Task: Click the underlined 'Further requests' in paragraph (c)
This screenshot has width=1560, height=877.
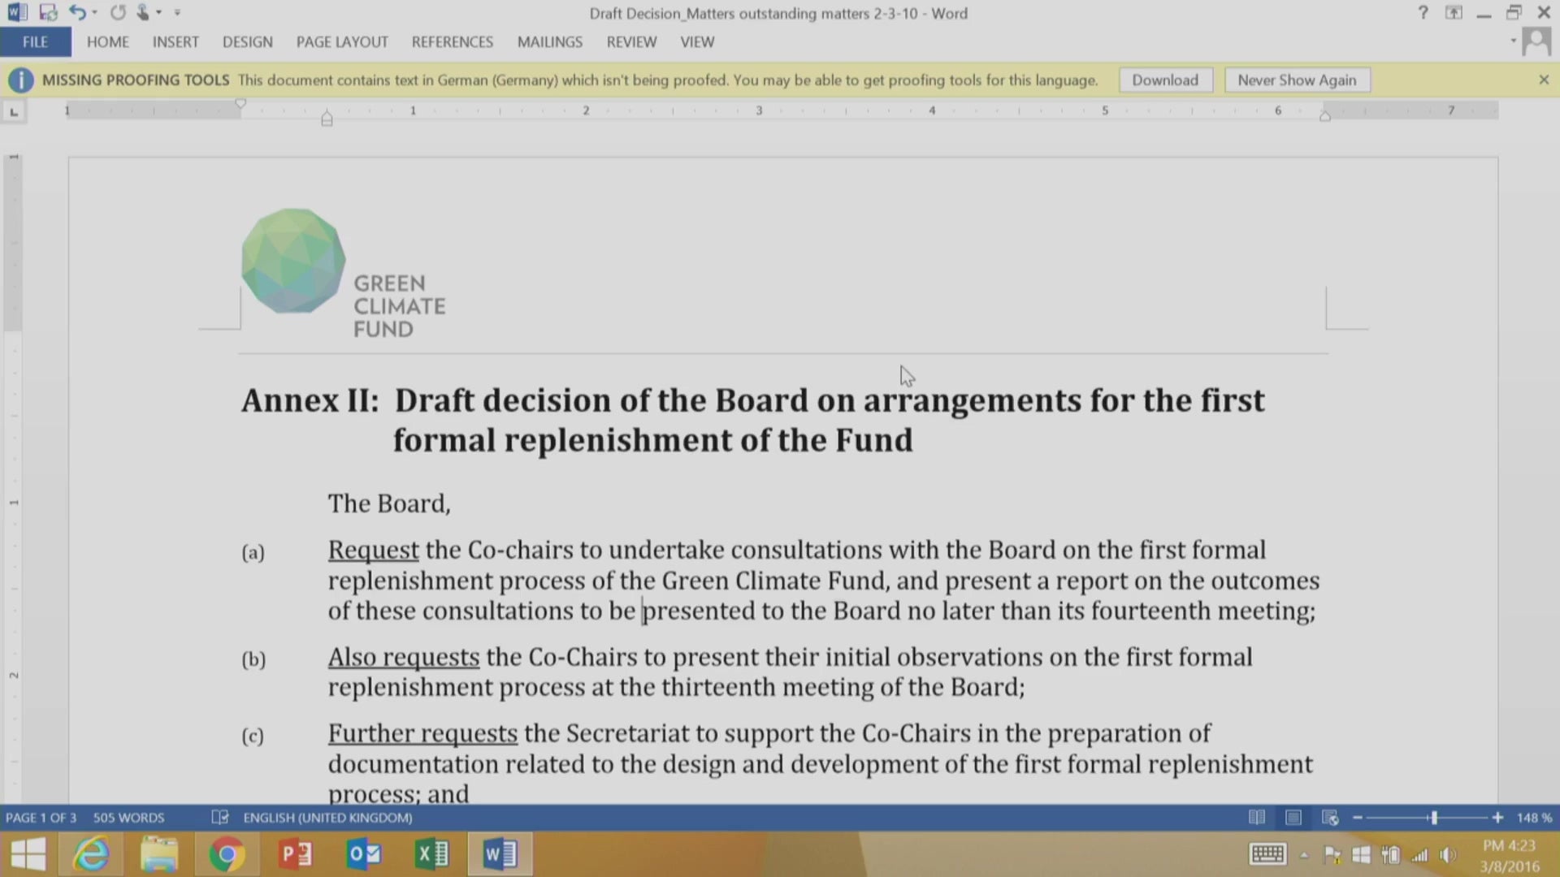Action: click(x=422, y=734)
